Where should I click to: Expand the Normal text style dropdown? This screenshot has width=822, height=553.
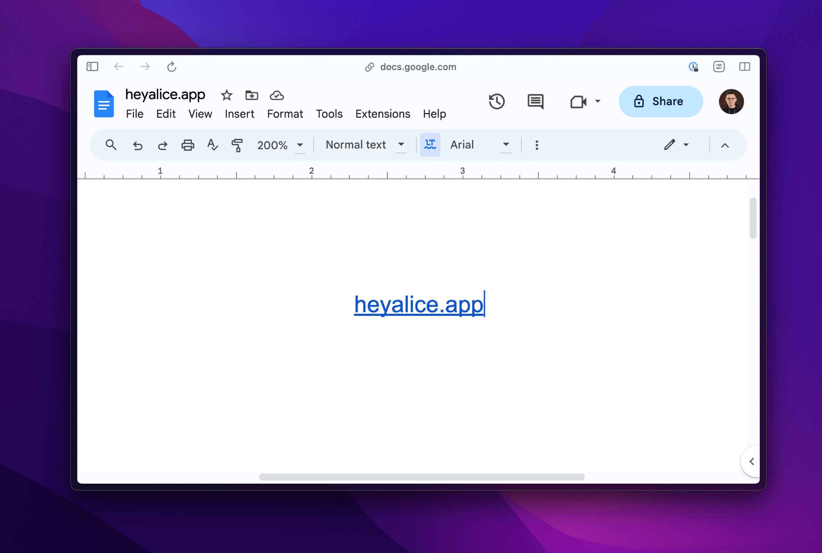coord(364,145)
